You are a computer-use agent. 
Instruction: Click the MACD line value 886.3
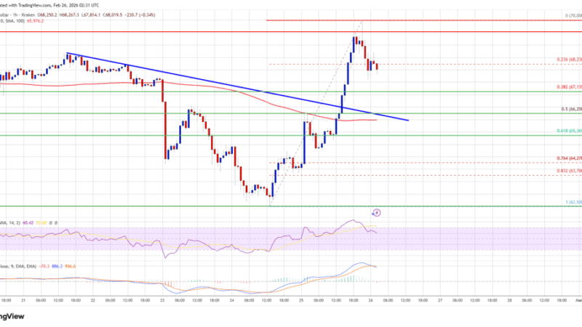coord(57,266)
